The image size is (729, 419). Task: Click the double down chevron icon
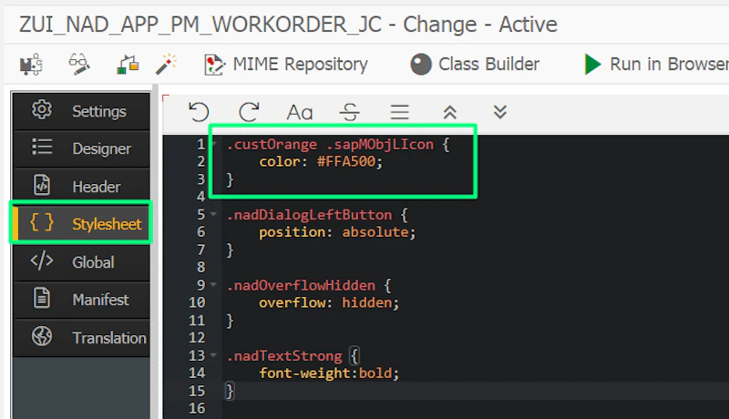[499, 112]
